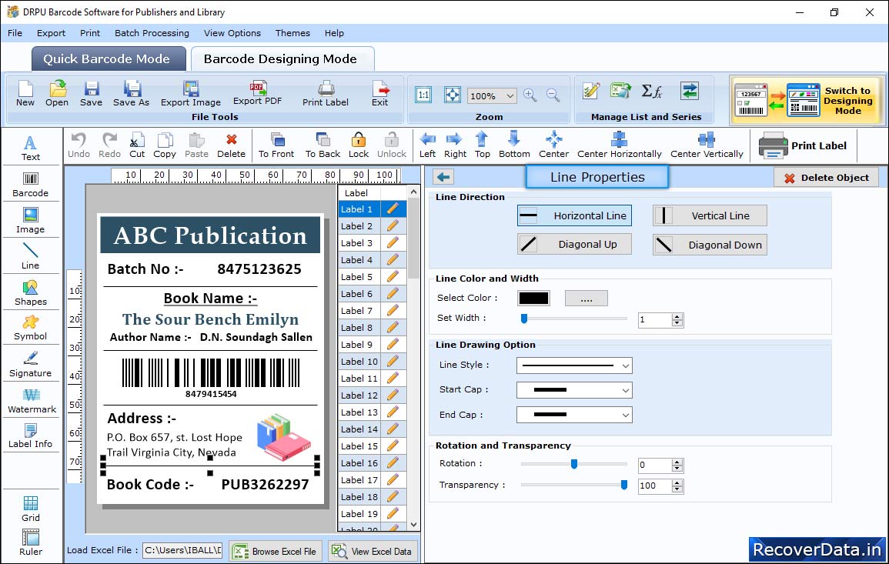Save the current label

point(91,94)
